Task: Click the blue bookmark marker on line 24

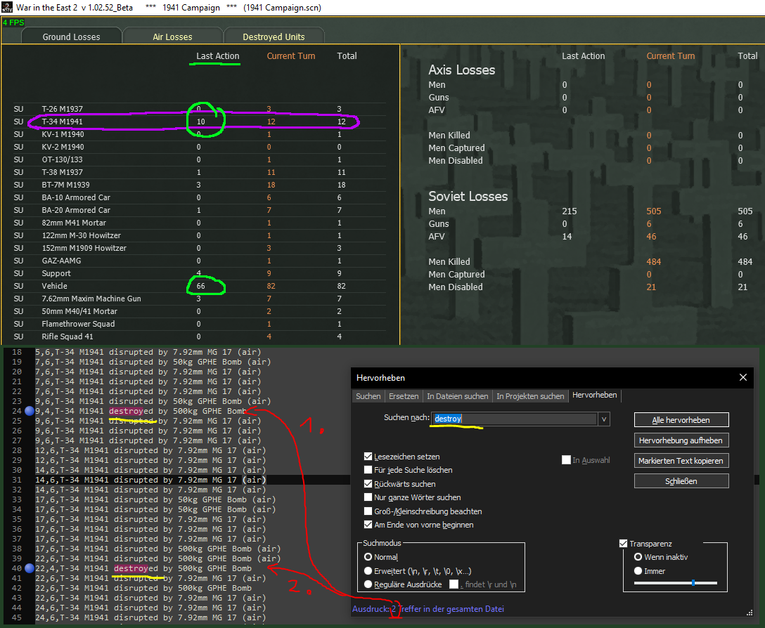Action: (x=30, y=411)
